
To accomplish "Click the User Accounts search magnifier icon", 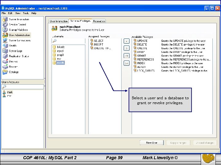I will tap(4, 87).
